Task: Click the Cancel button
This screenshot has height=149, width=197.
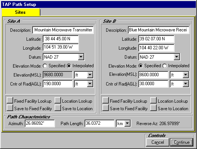Action: (x=157, y=142)
